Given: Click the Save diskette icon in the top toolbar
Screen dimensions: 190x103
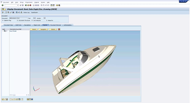Looking at the screenshot, I should point(23,5).
